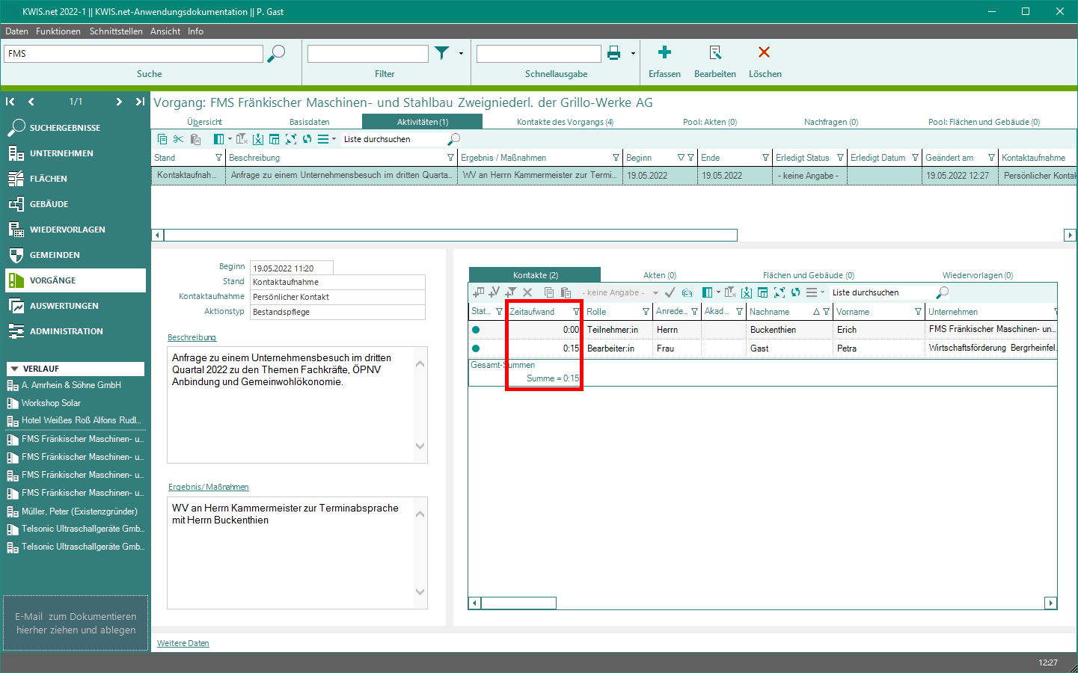Open the filter on the Rolle column header

click(646, 312)
